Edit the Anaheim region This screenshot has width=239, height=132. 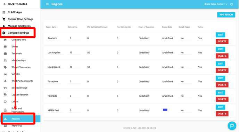point(220,35)
